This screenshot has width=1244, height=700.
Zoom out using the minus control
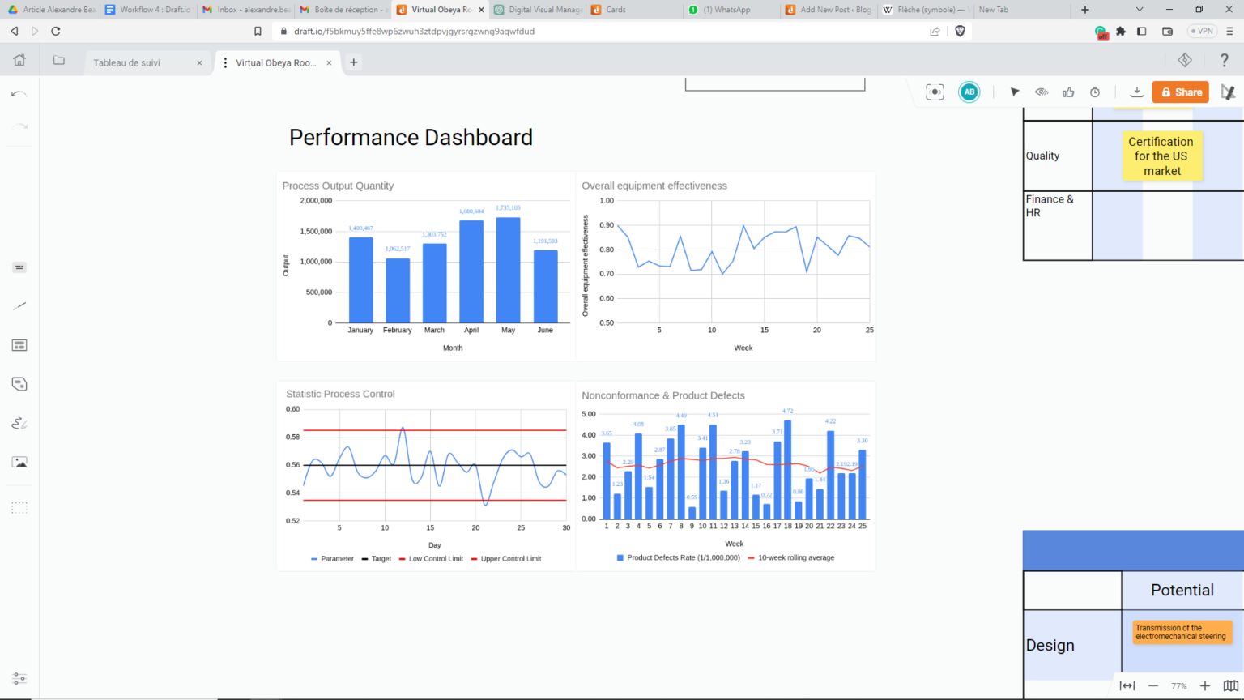point(1153,685)
